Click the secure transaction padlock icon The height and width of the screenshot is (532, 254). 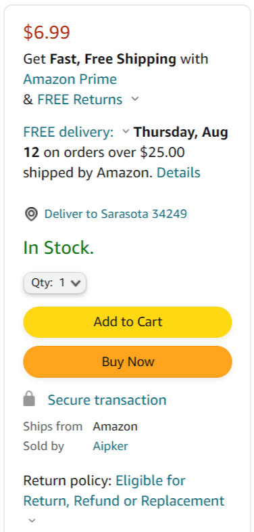pyautogui.click(x=30, y=399)
